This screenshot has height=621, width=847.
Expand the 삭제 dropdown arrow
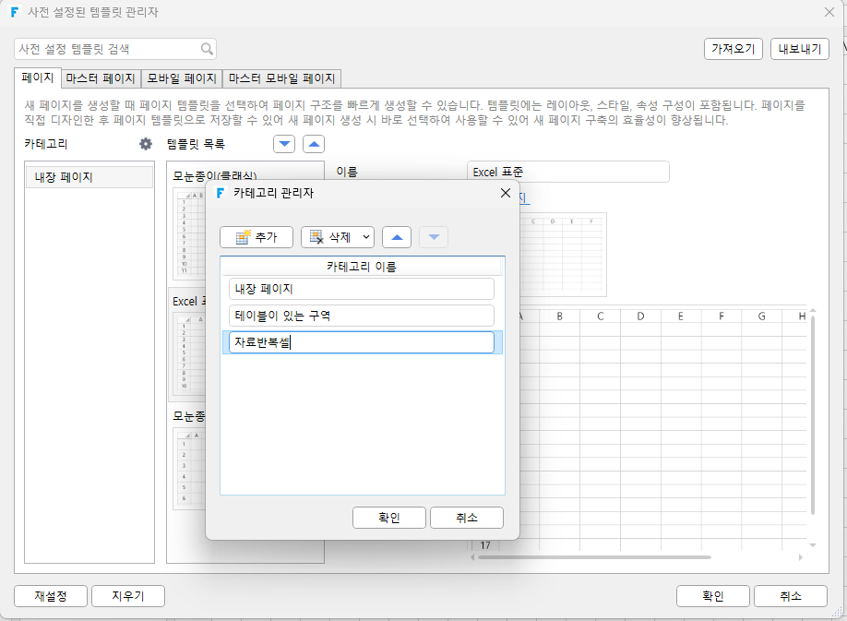pos(366,237)
